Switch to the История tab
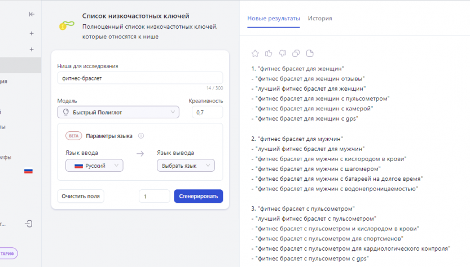This screenshot has width=470, height=267. (320, 19)
